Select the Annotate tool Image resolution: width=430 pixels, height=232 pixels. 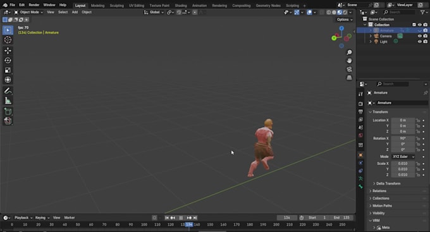click(8, 91)
